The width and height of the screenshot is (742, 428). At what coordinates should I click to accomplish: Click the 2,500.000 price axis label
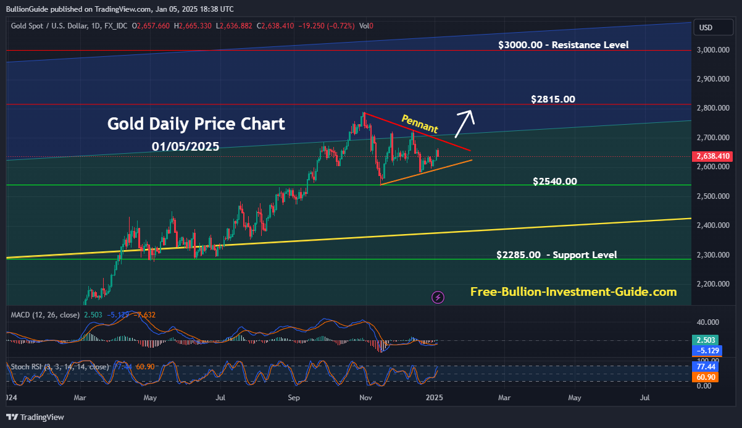(x=714, y=196)
